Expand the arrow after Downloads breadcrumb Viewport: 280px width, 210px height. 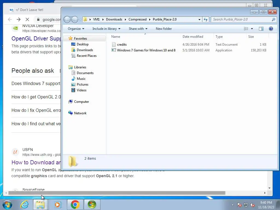(x=125, y=19)
